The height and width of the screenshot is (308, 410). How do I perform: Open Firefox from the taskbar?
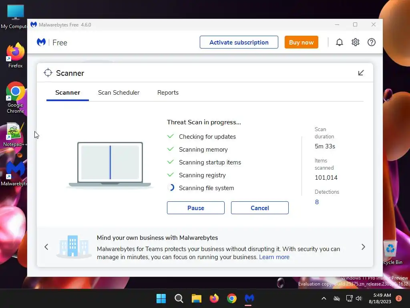point(214,298)
